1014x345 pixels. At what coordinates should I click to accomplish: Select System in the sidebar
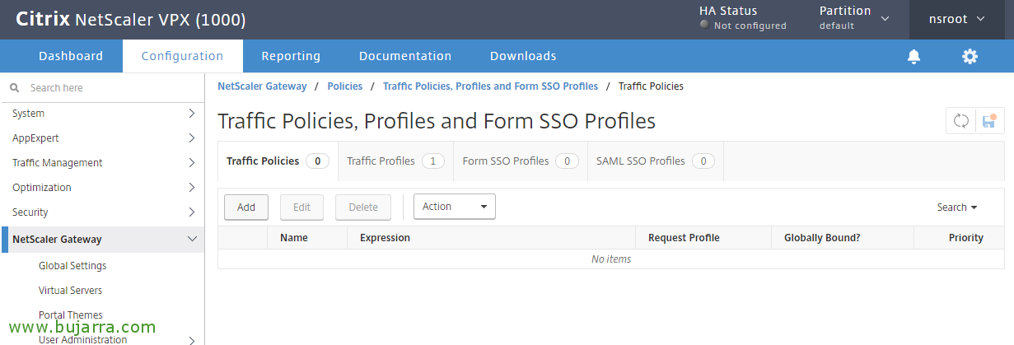(x=29, y=114)
